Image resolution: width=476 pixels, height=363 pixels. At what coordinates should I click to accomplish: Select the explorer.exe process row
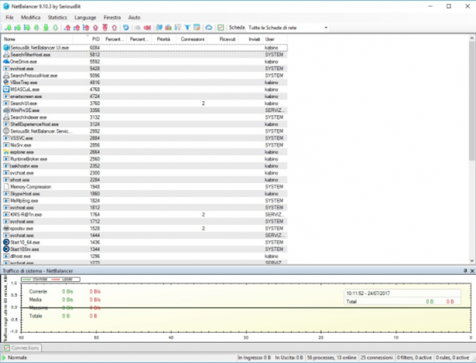click(x=145, y=152)
